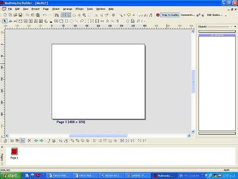
Task: Create a new project with the blank-page icon
Action: pos(5,15)
